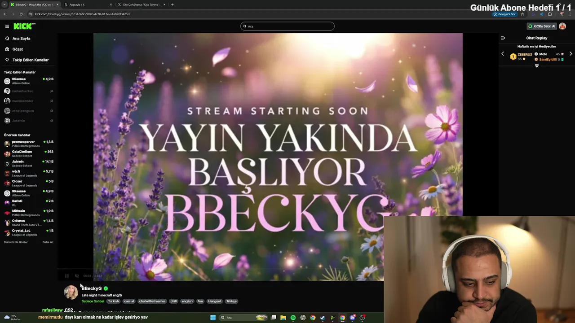Click Daha Fazla Göster
The height and width of the screenshot is (323, 575).
(16, 242)
